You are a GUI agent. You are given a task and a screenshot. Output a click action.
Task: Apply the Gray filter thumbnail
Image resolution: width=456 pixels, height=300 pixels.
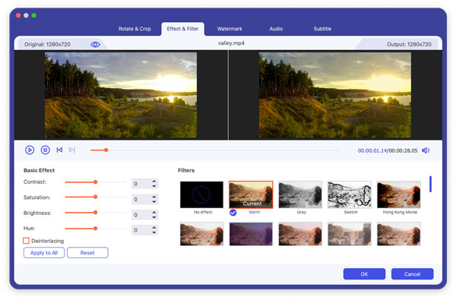[300, 194]
